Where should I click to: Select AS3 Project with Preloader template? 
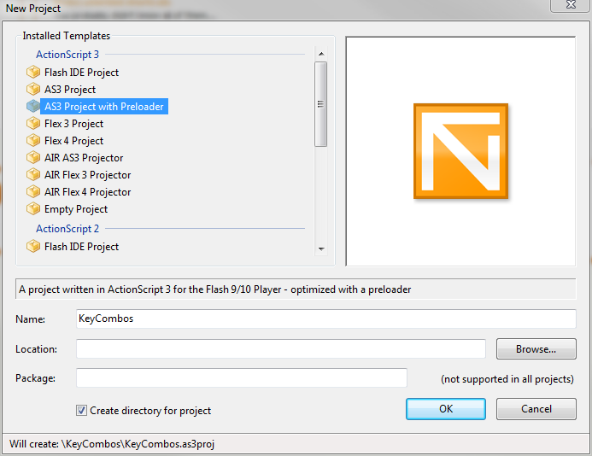tap(104, 107)
